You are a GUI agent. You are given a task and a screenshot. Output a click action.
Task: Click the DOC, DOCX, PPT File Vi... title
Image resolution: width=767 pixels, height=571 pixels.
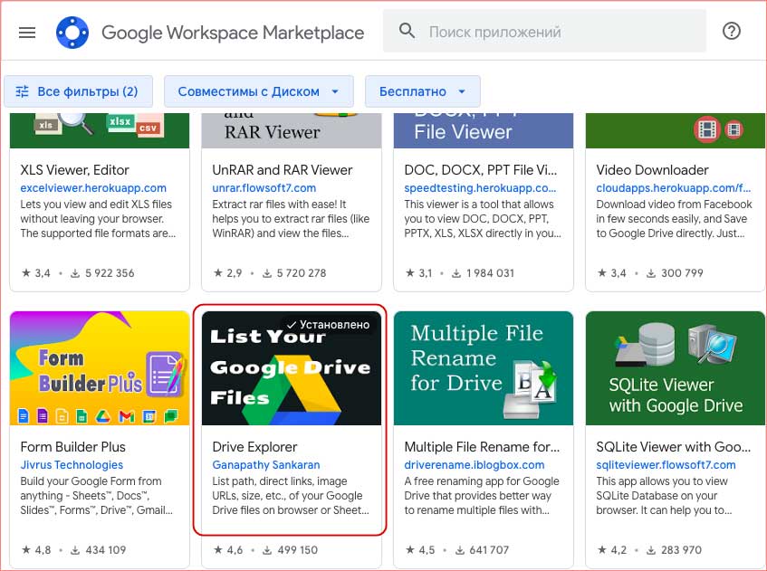480,169
